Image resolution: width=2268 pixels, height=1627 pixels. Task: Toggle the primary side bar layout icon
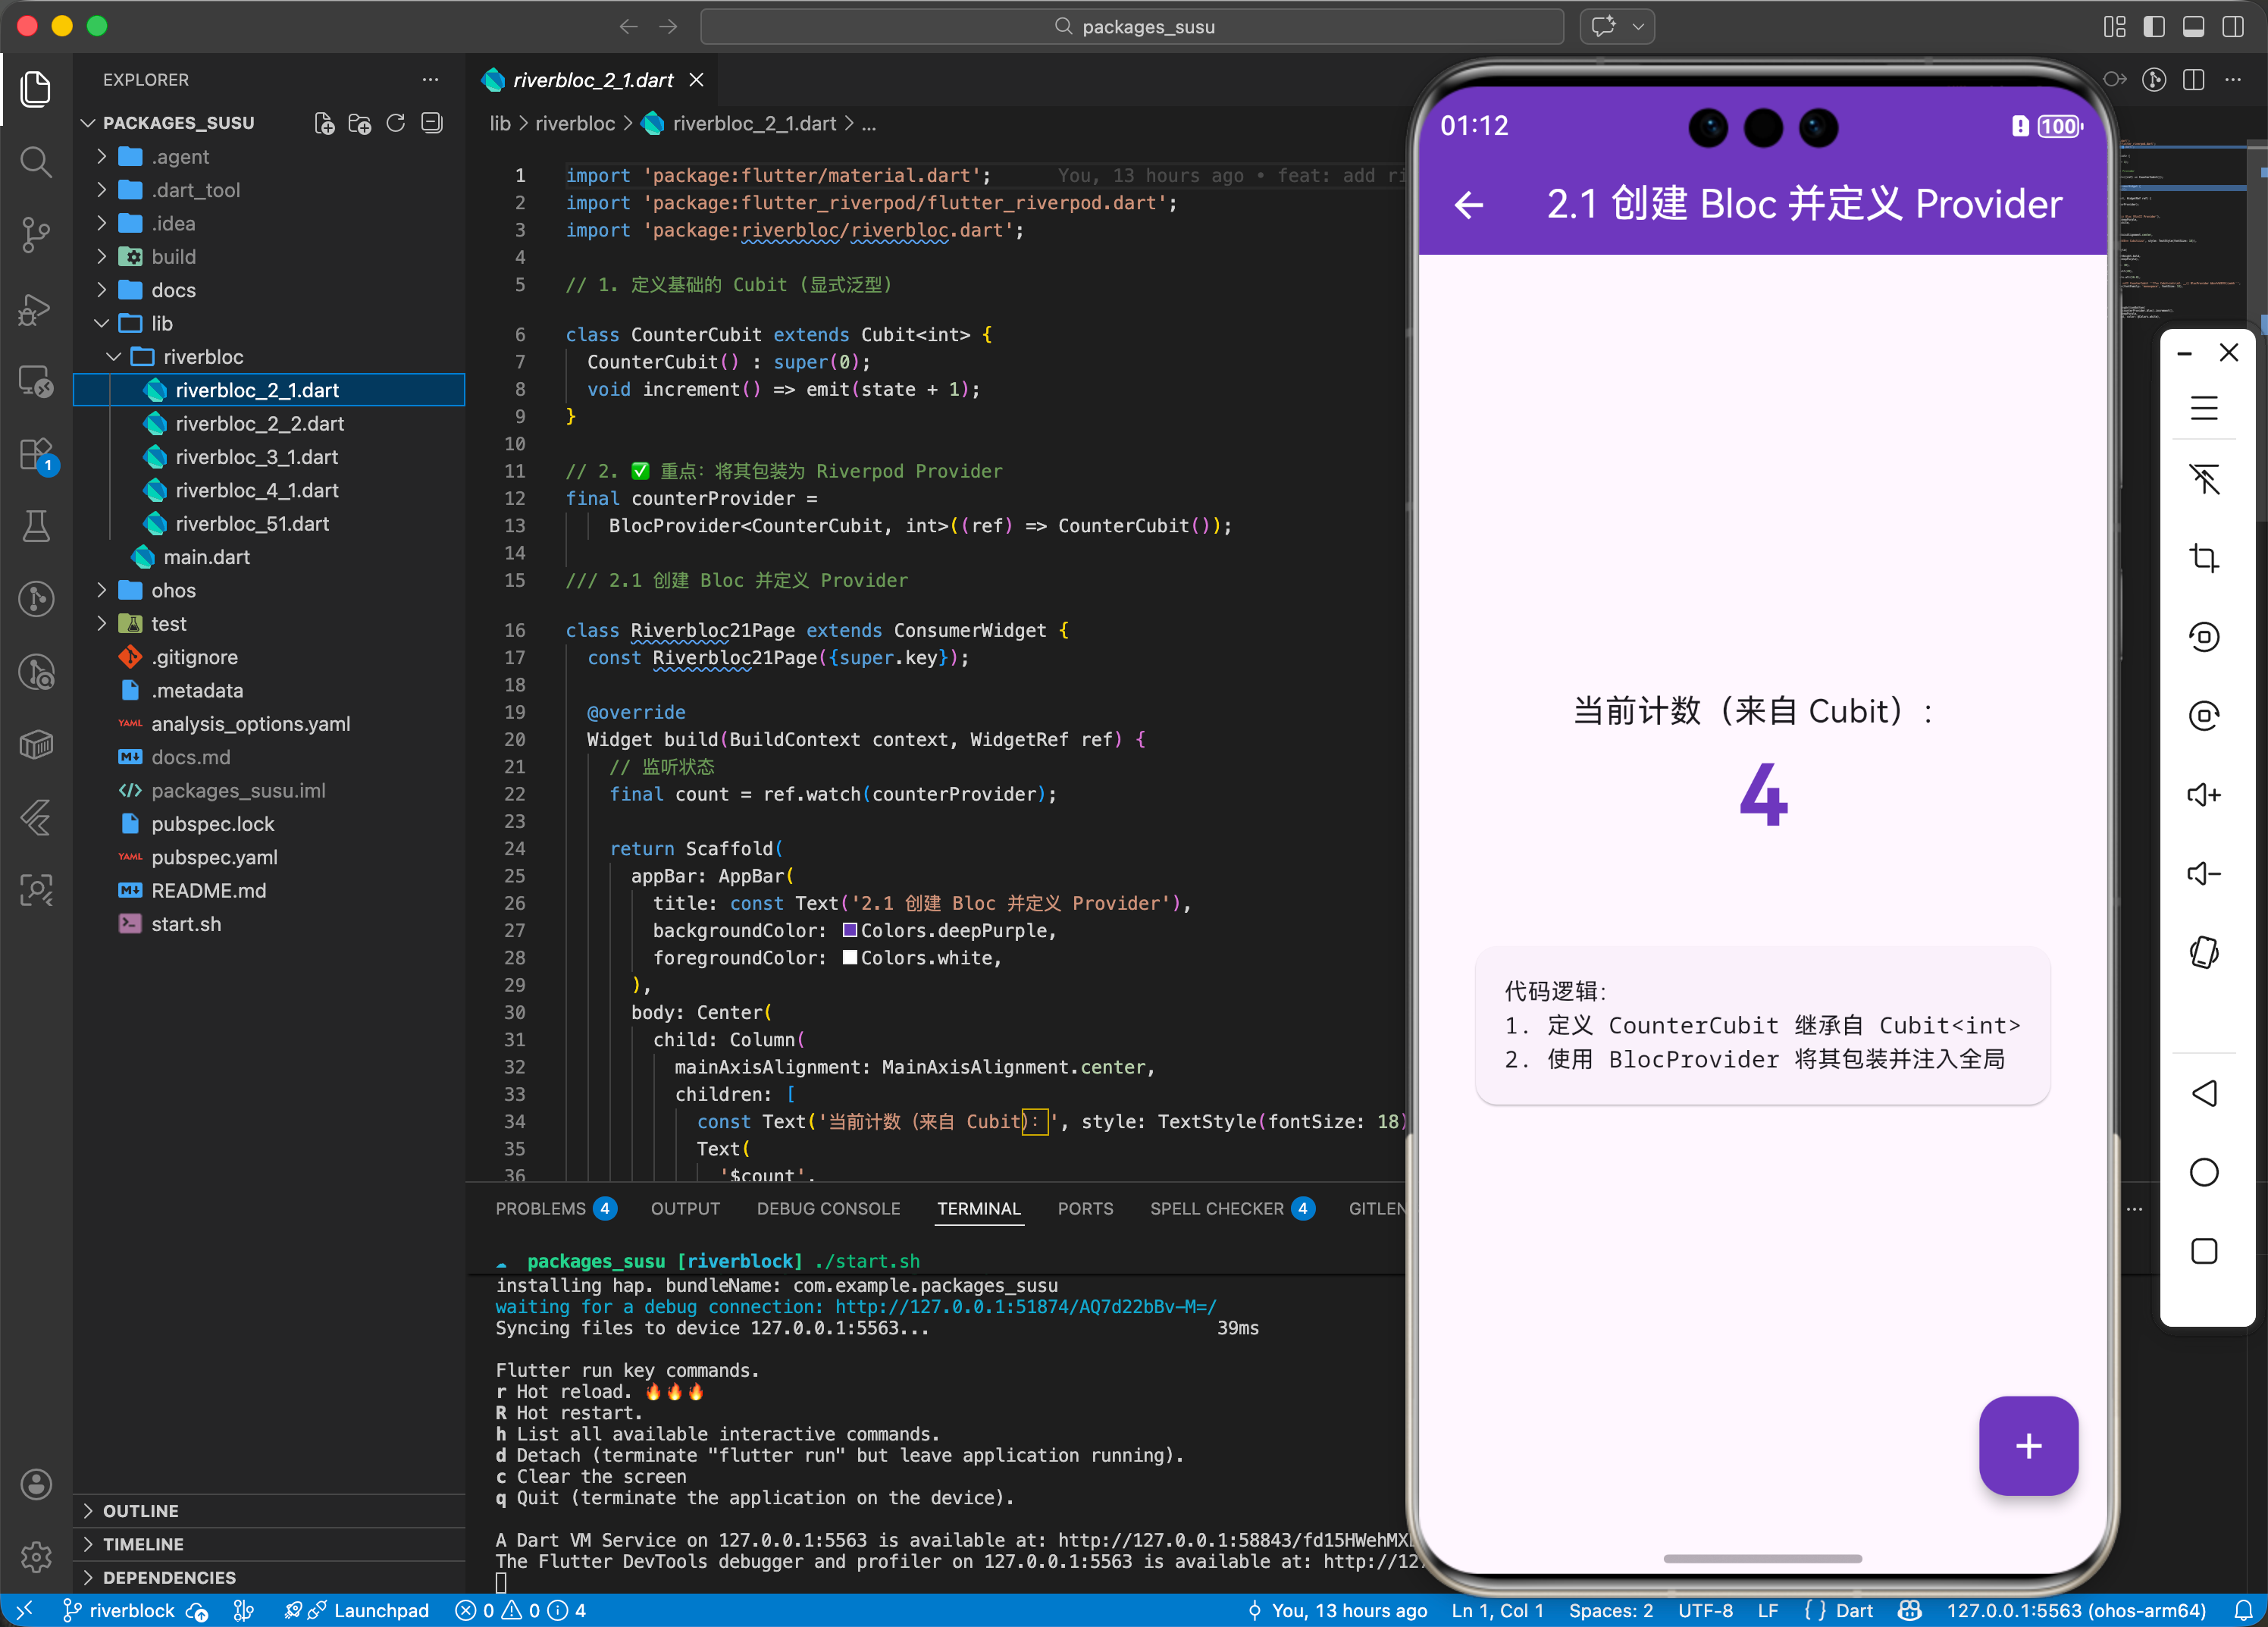(2154, 26)
